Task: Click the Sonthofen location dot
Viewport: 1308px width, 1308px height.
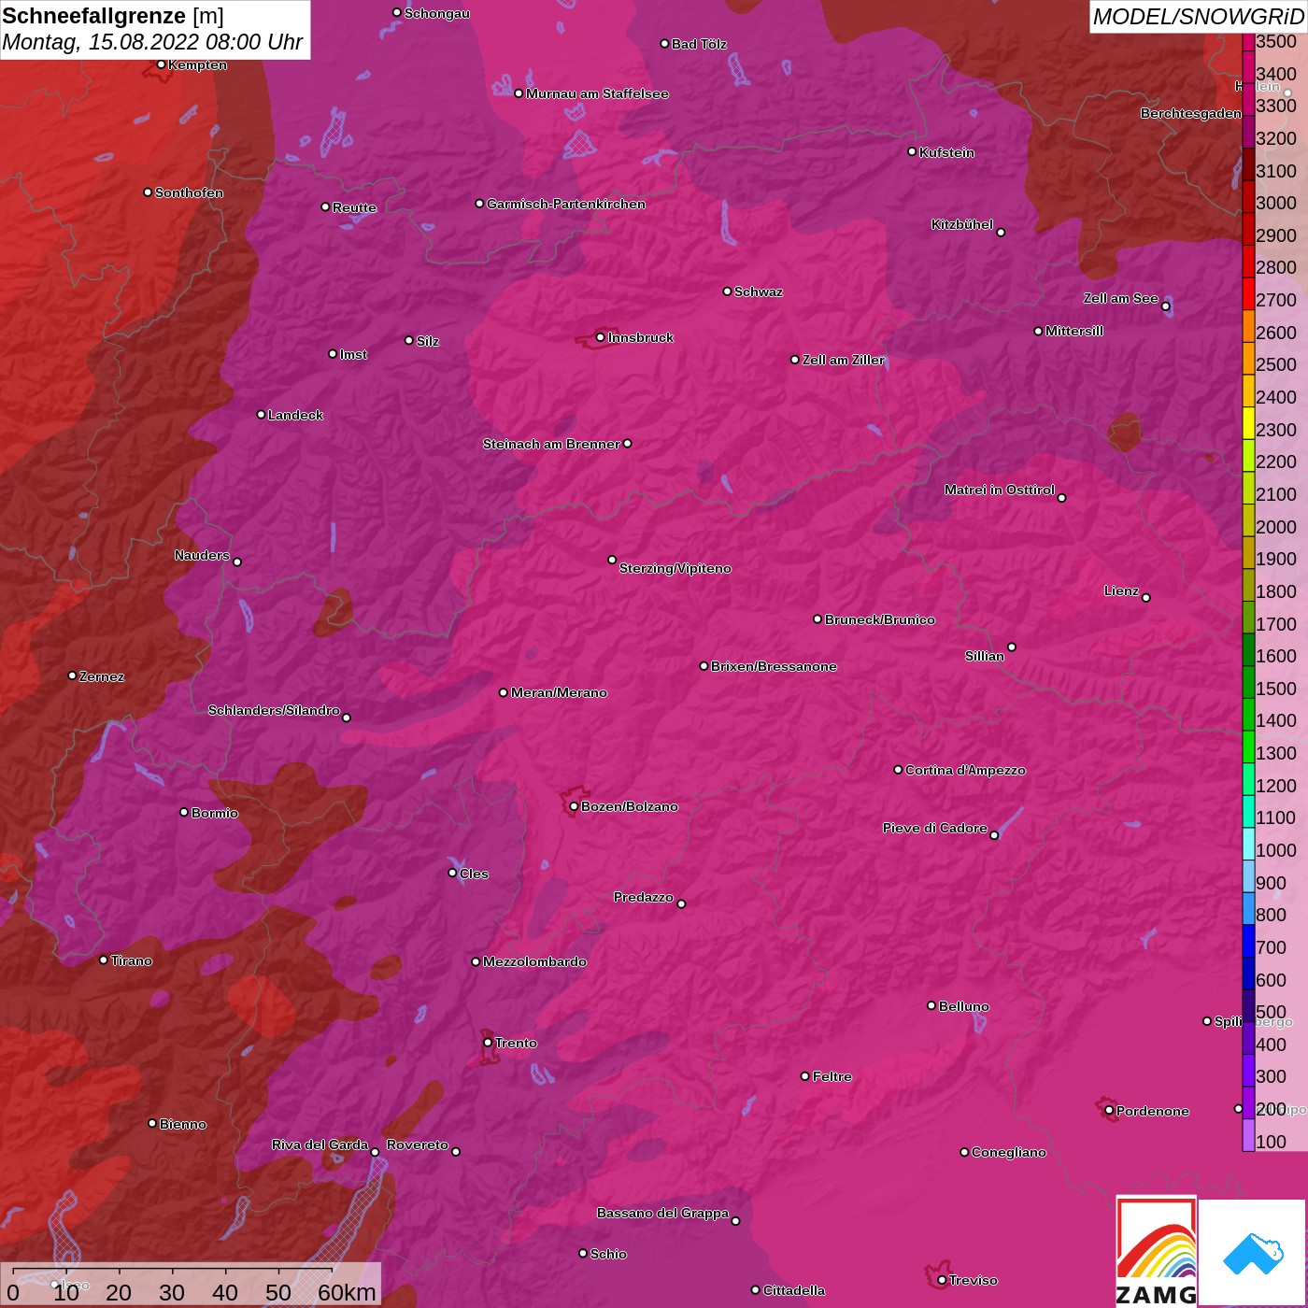Action: (x=148, y=192)
